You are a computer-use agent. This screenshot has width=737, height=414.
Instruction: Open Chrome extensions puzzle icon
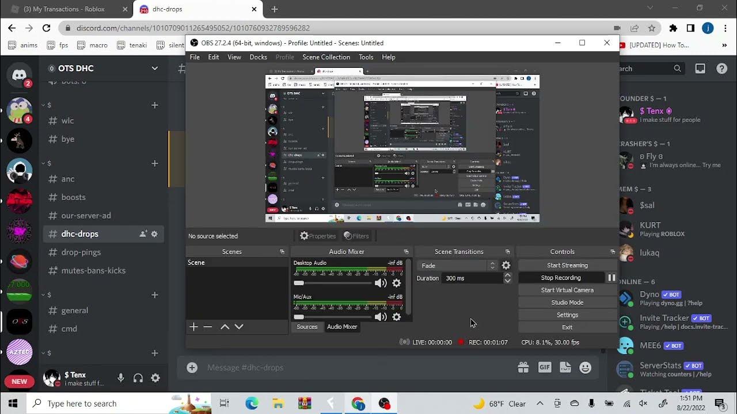tap(673, 28)
